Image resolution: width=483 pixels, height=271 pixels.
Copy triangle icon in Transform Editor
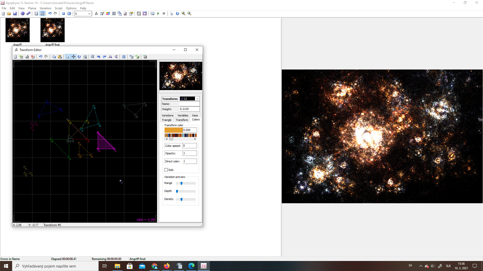click(x=54, y=57)
